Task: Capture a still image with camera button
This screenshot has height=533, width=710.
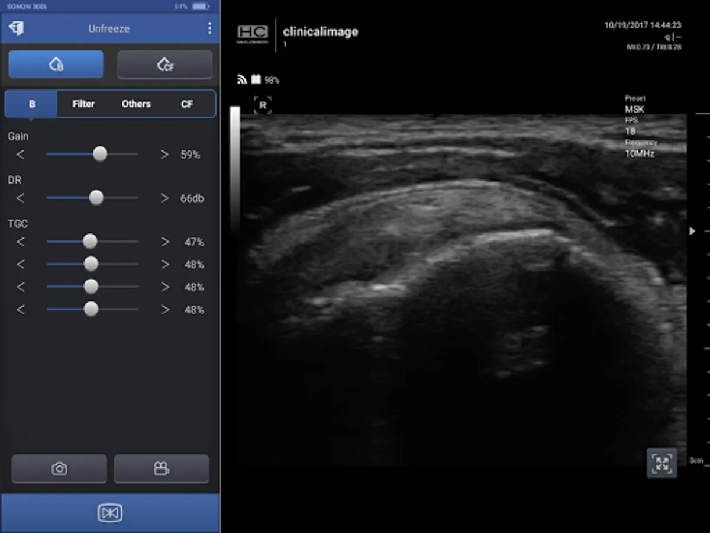Action: pos(59,469)
